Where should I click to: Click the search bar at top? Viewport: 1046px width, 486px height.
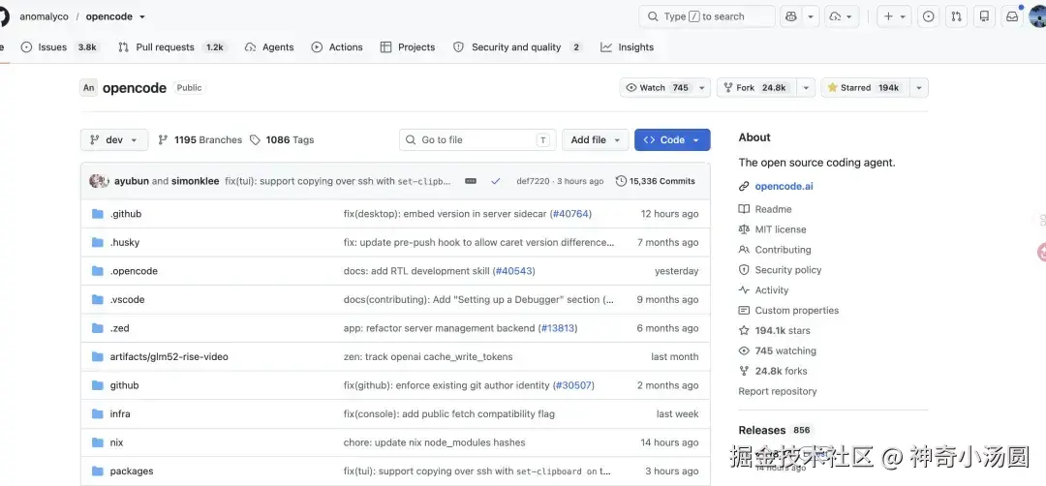point(707,16)
